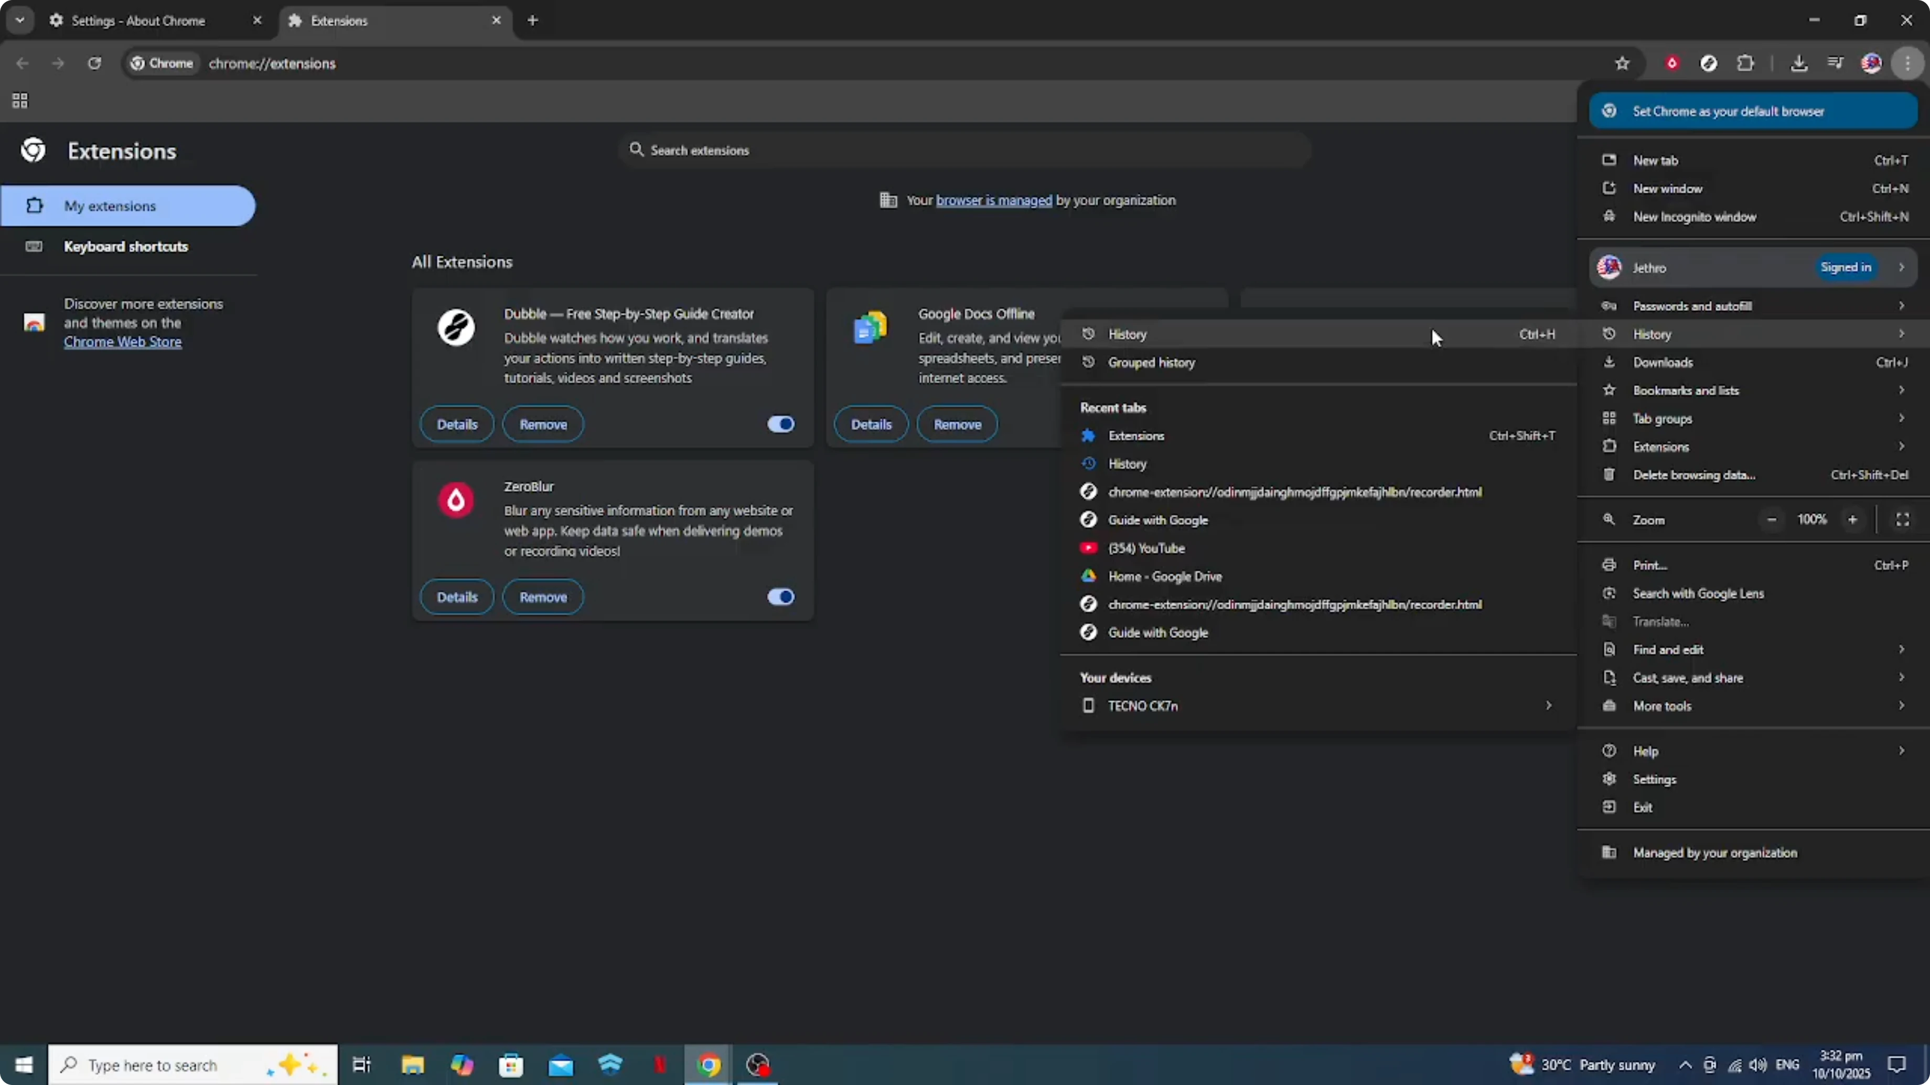1930x1085 pixels.
Task: Switch to the Settings - About Chrome tab
Action: tap(138, 20)
